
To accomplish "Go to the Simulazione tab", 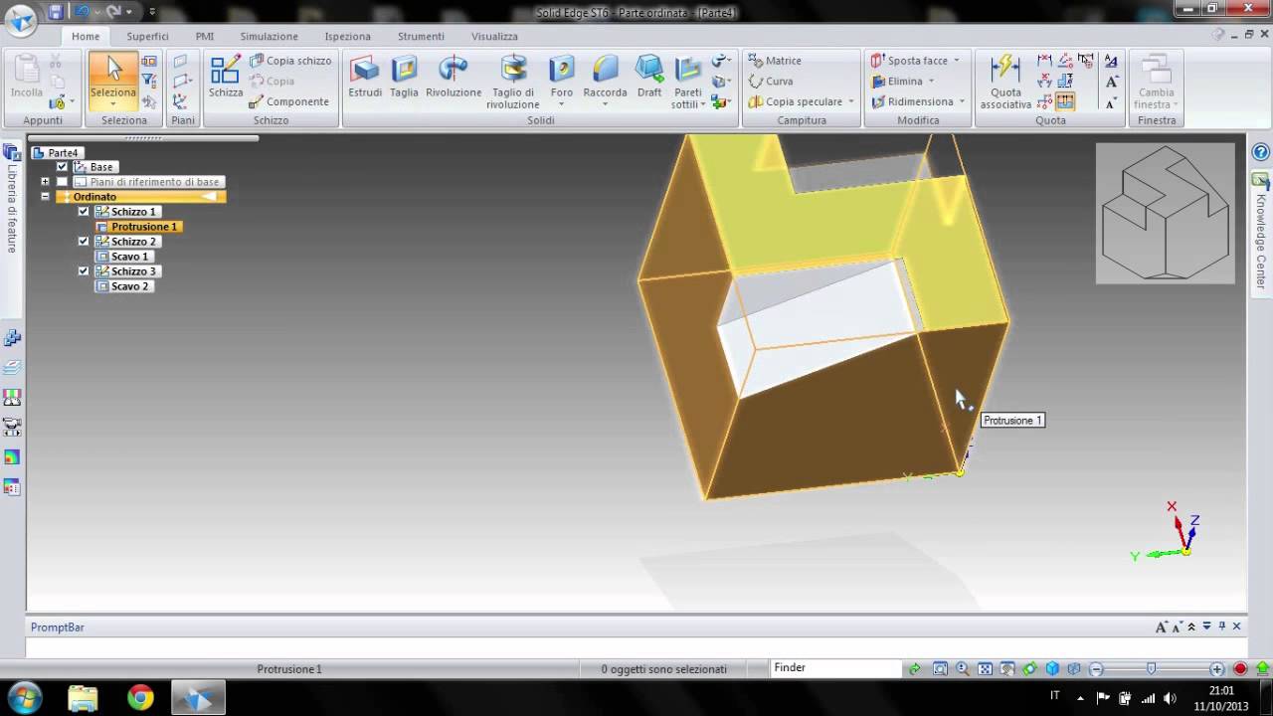I will [269, 36].
